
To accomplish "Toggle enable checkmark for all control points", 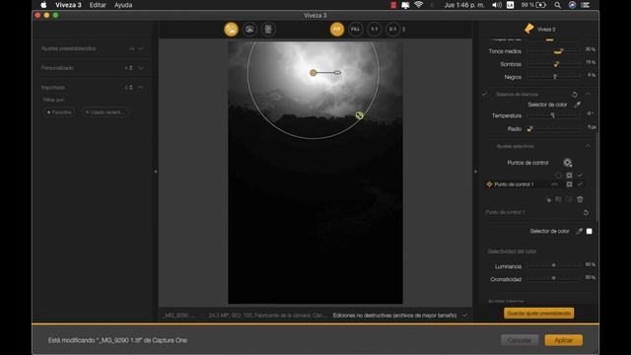I will pyautogui.click(x=580, y=176).
